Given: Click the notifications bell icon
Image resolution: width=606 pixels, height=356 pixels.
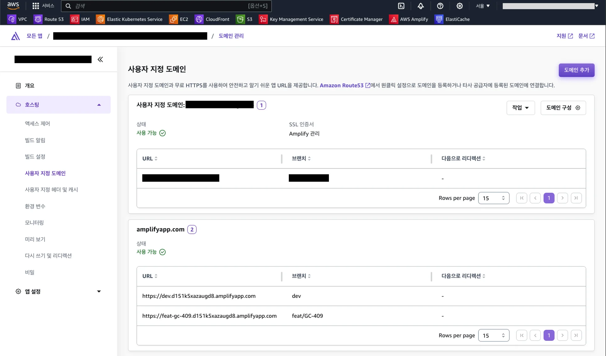Looking at the screenshot, I should (x=421, y=6).
